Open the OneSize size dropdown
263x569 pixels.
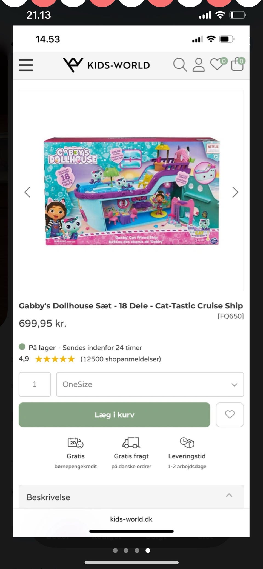point(150,384)
